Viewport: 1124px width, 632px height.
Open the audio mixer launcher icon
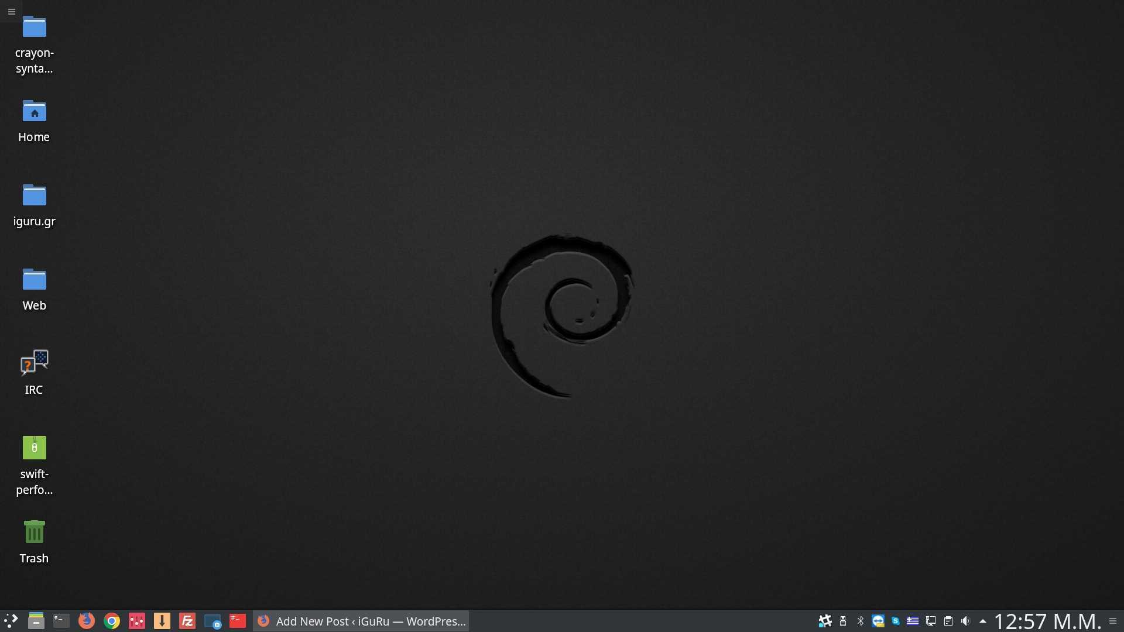(137, 621)
